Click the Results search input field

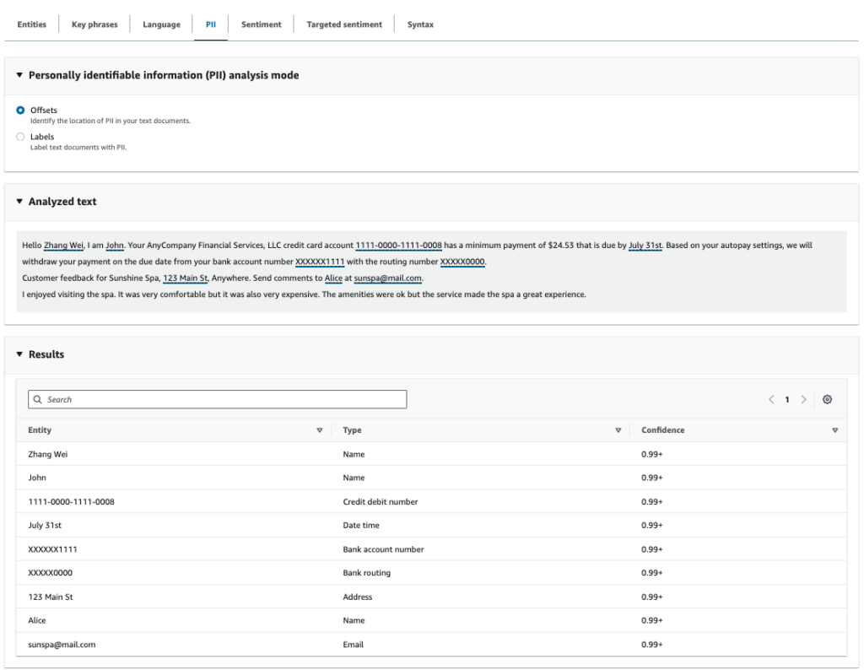(211, 399)
